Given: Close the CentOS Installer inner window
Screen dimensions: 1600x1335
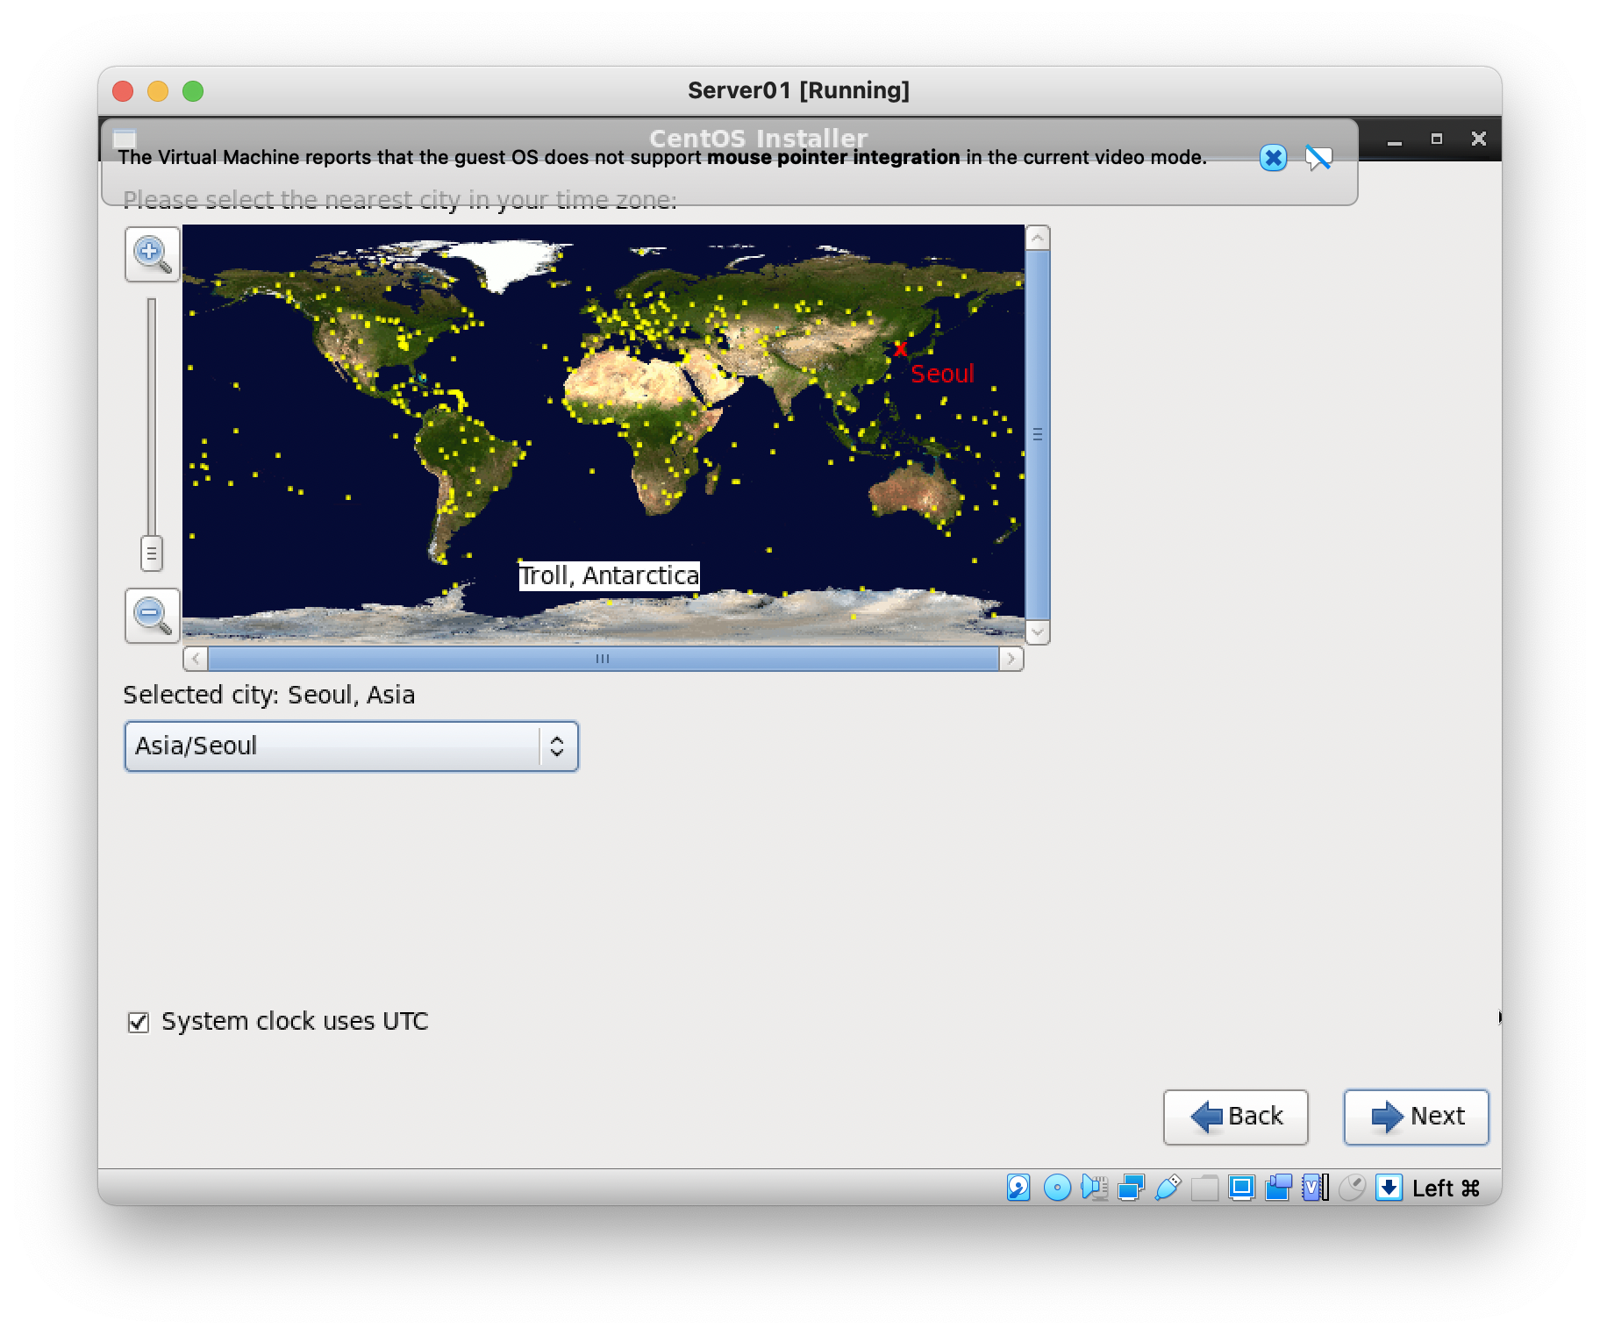Looking at the screenshot, I should point(1479,139).
